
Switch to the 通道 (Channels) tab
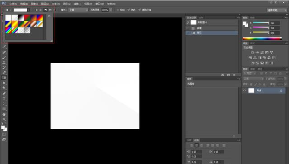[x=252, y=69]
